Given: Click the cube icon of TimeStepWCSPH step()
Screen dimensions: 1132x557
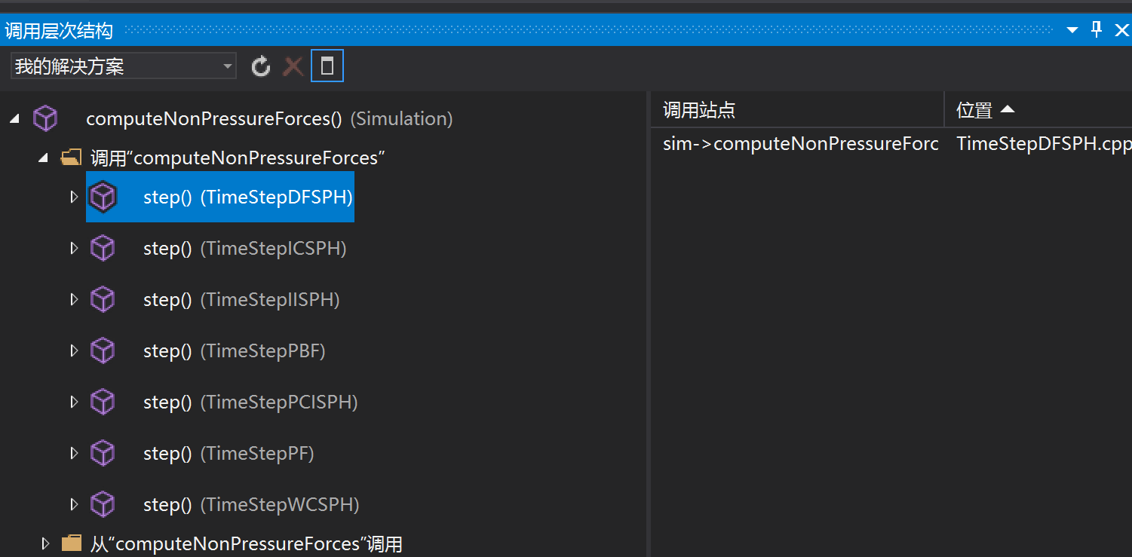Looking at the screenshot, I should coord(103,504).
